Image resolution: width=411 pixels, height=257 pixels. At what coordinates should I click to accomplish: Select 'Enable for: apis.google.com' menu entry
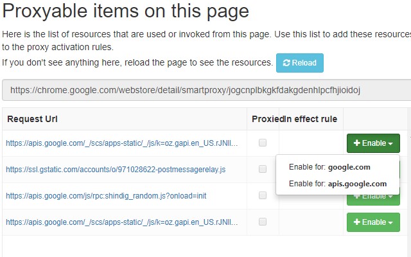[338, 184]
